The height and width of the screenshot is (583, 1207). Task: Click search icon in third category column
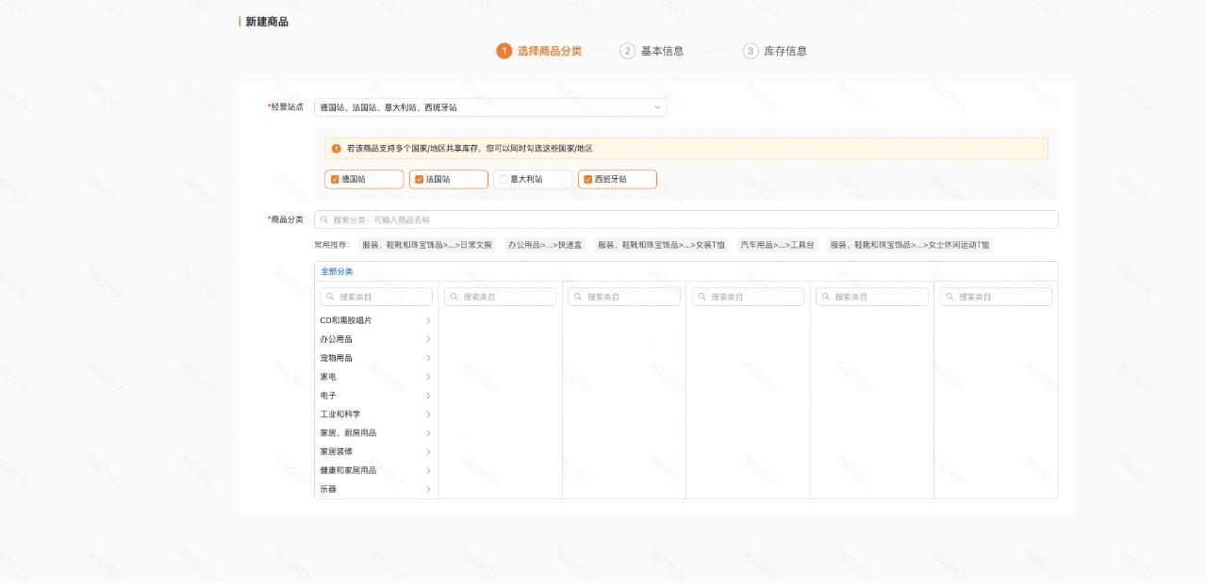577,297
